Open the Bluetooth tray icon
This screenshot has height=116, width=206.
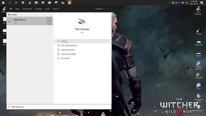point(176,3)
